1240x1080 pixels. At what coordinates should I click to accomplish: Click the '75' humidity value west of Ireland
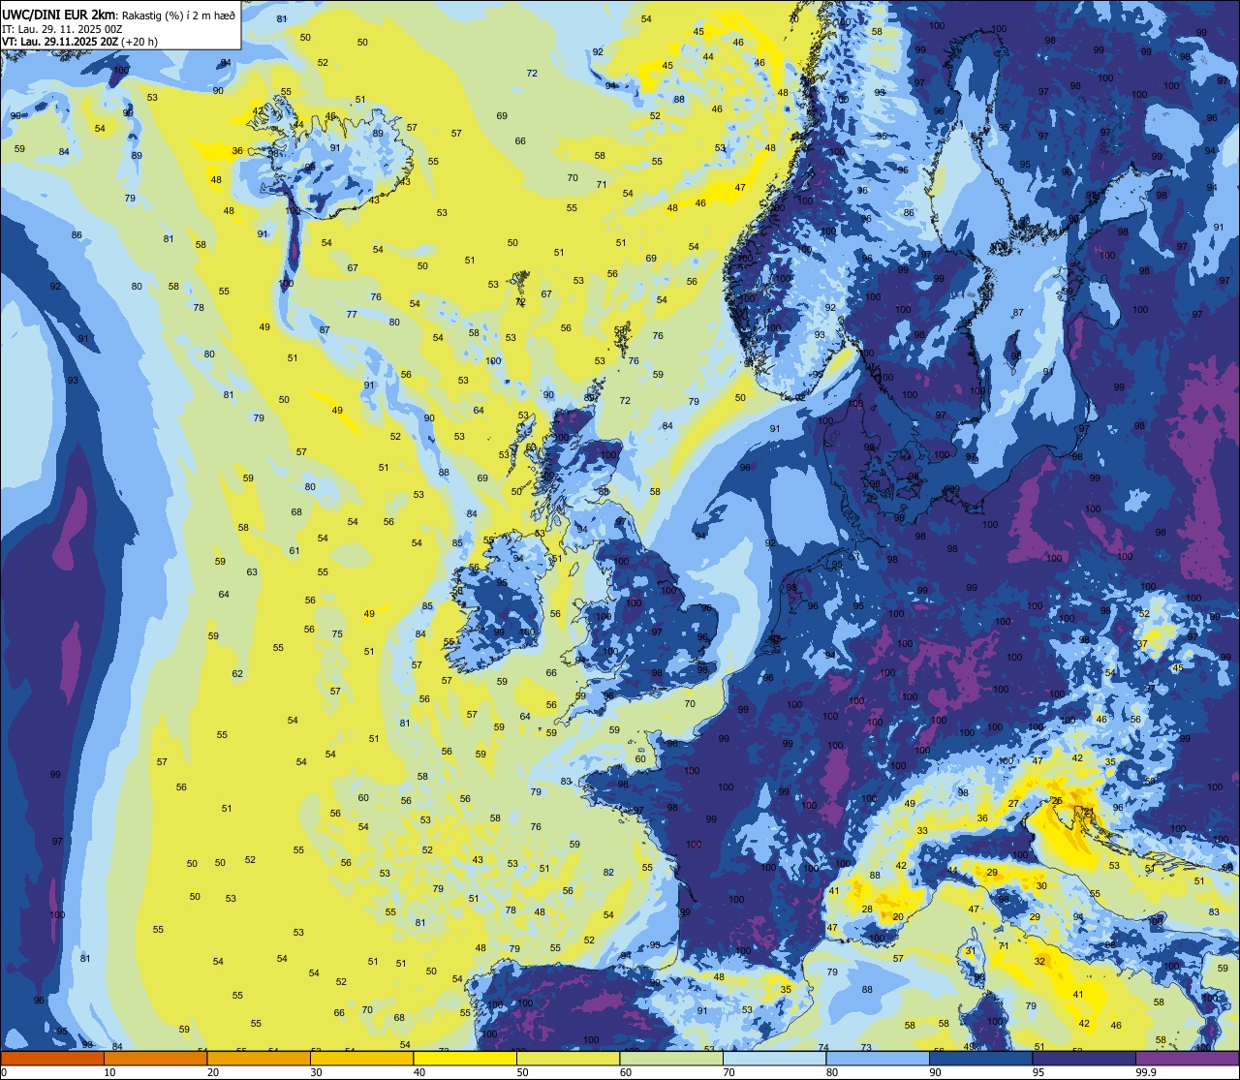(x=337, y=634)
